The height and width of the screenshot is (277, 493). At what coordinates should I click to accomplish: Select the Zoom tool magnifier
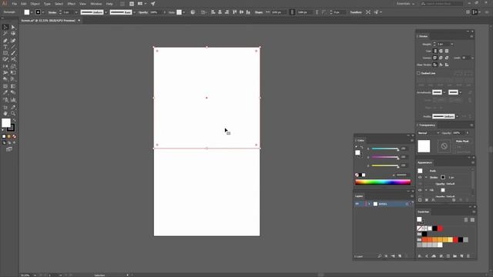[x=13, y=113]
